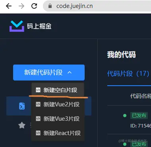Collapse the 新建代码片段 dropdown button
The height and width of the screenshot is (147, 151).
[49, 73]
